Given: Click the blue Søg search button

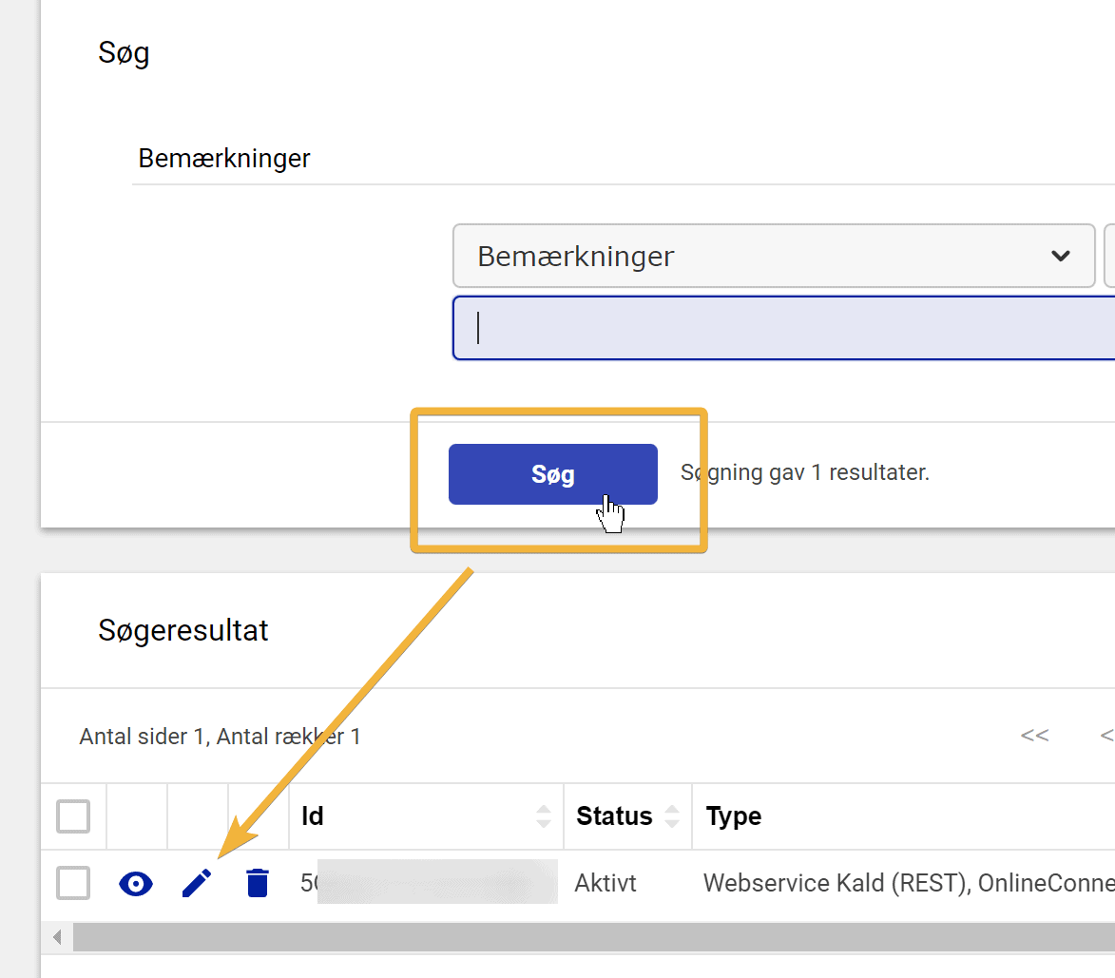Looking at the screenshot, I should [552, 474].
